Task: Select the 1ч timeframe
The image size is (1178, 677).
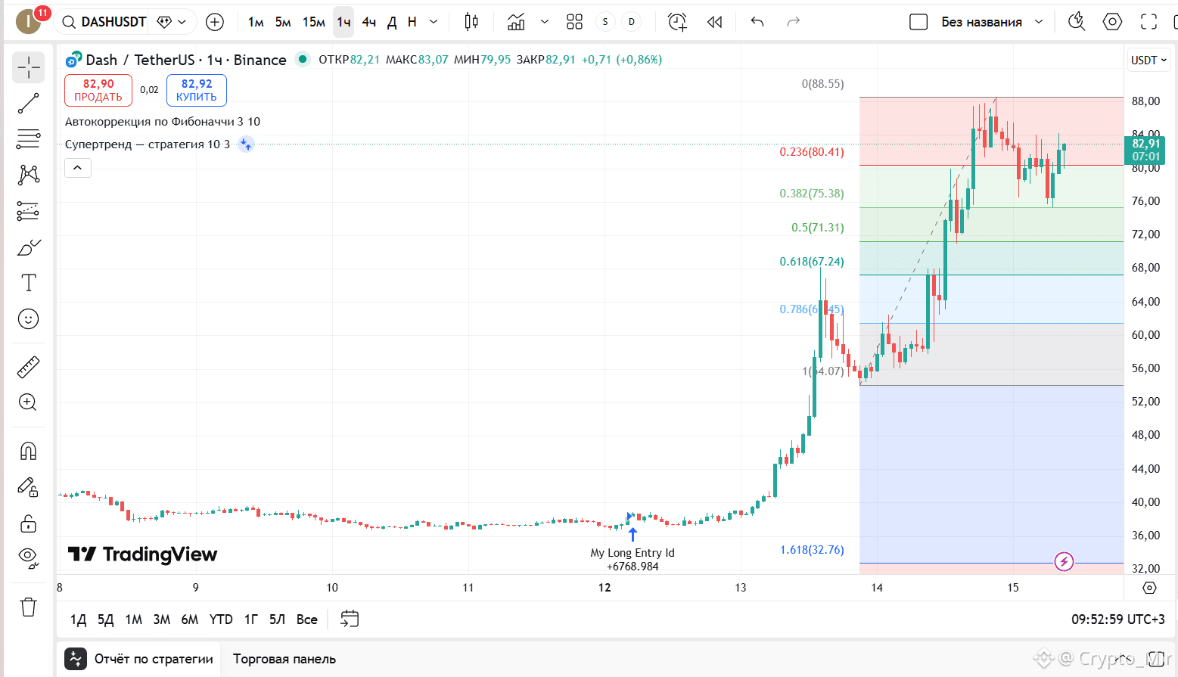Action: click(x=343, y=22)
